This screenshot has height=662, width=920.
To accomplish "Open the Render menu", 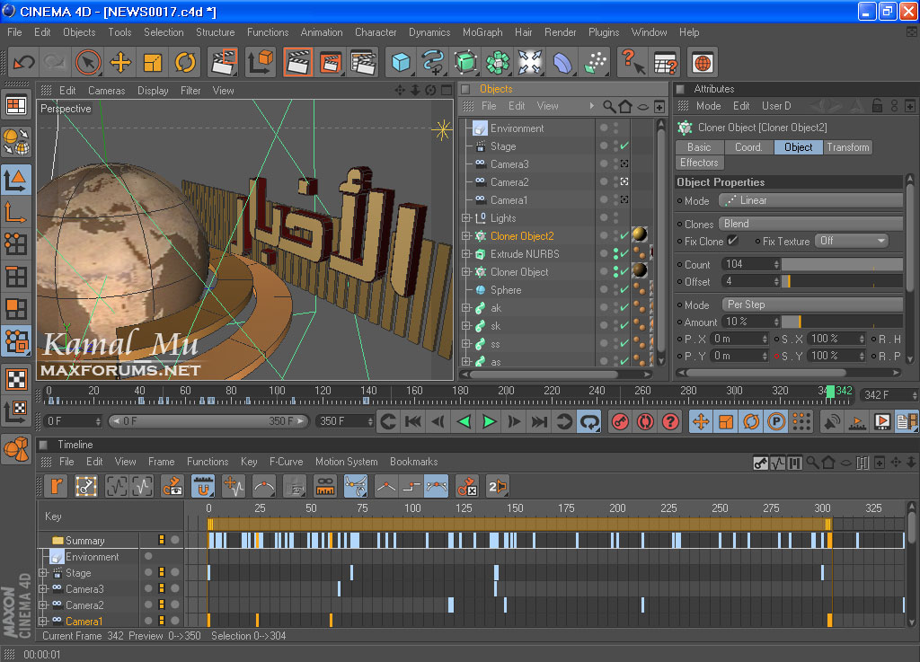I will [x=561, y=32].
